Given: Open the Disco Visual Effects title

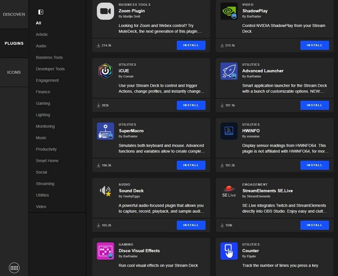Looking at the screenshot, I should pos(139,251).
